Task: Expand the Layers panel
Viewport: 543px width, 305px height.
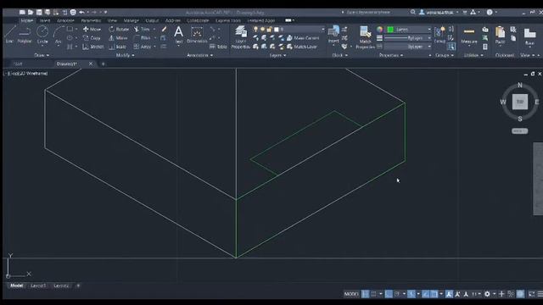Action: point(277,55)
